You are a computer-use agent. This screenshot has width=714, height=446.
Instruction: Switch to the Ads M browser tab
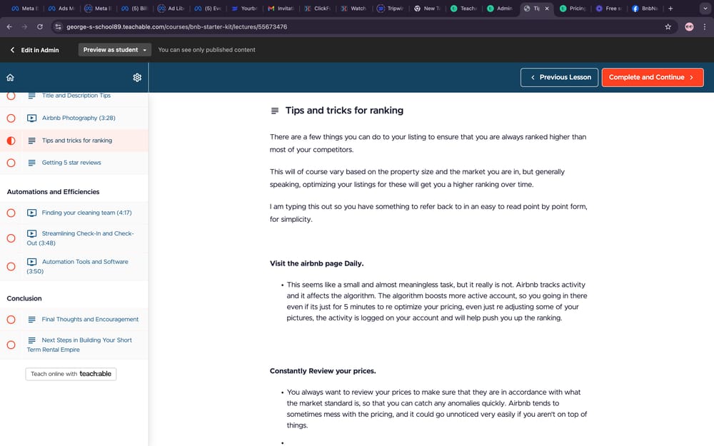[61, 8]
